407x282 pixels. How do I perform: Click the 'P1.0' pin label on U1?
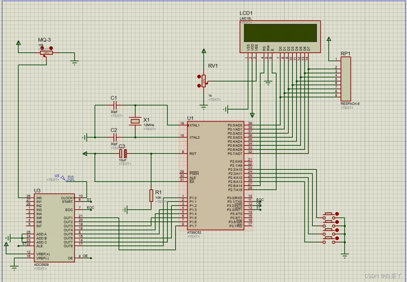(193, 198)
